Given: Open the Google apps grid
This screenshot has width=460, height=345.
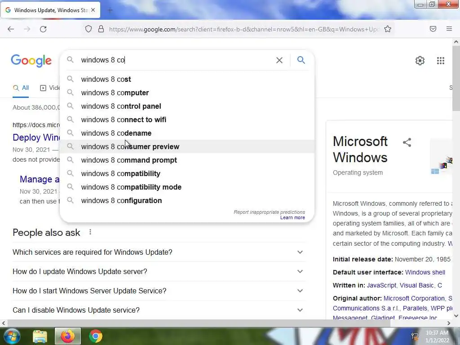Looking at the screenshot, I should pyautogui.click(x=440, y=61).
